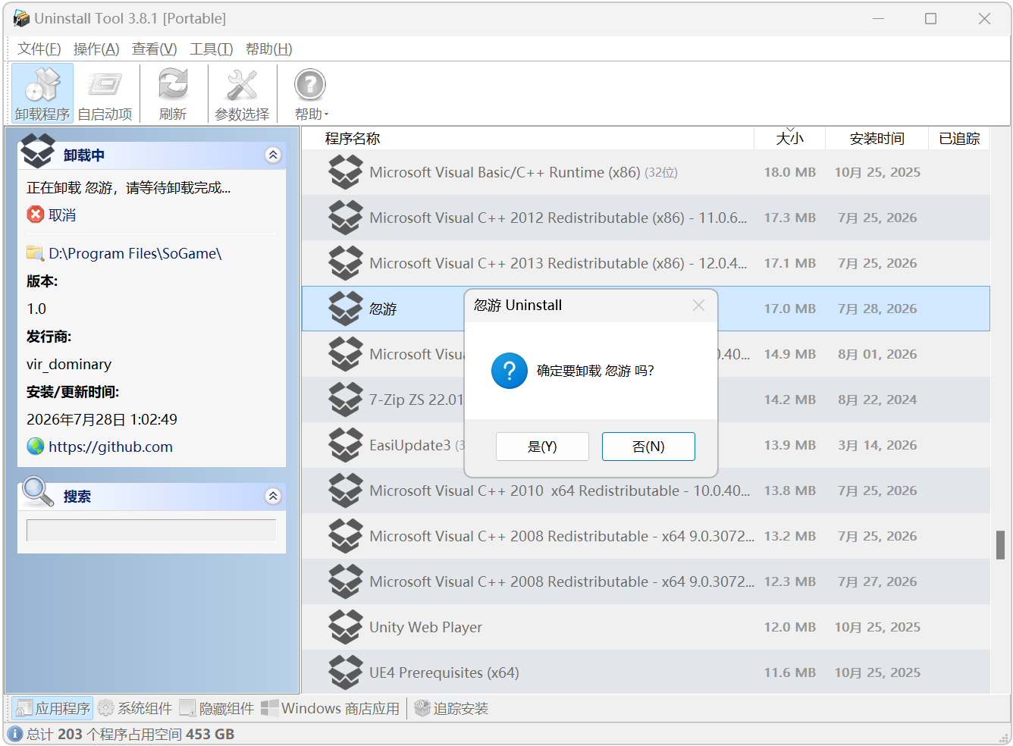Open 参数选择 preferences tool icon
Screen dimensions: 1013x746
point(242,85)
